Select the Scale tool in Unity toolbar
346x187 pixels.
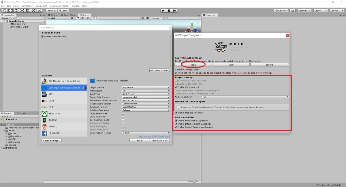click(x=22, y=11)
